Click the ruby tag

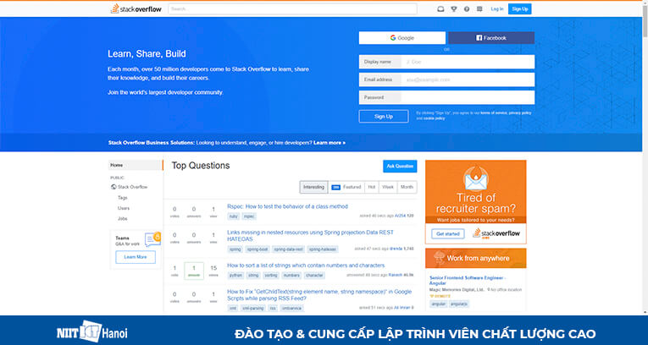pyautogui.click(x=234, y=216)
